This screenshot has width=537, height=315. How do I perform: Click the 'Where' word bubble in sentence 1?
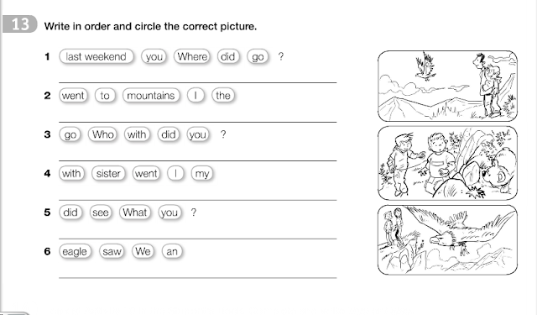[x=192, y=56]
